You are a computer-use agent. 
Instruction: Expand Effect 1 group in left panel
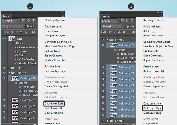(9, 68)
